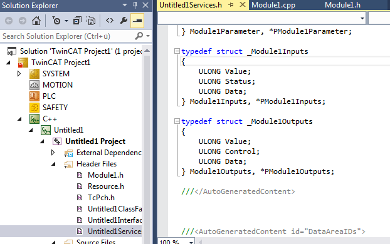Open search options dropdown arrow
The image size is (390, 244).
tap(148, 36)
